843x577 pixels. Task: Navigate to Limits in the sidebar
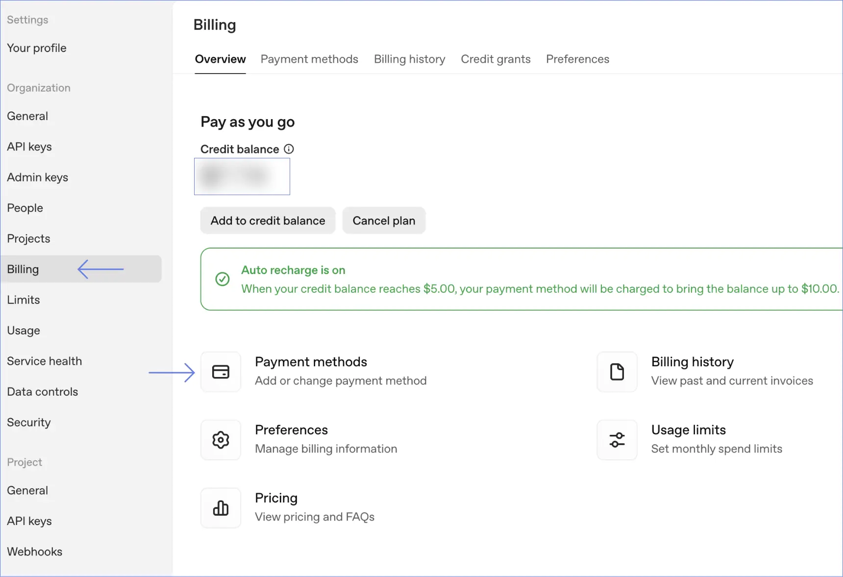click(24, 300)
